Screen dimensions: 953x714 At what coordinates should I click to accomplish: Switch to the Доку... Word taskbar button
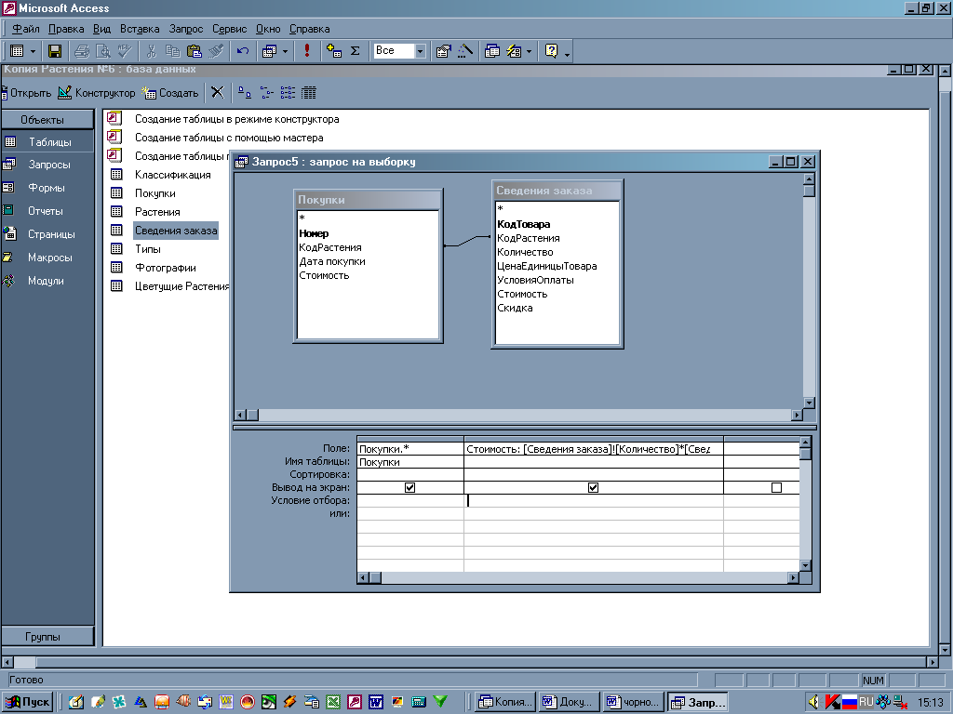(x=570, y=702)
